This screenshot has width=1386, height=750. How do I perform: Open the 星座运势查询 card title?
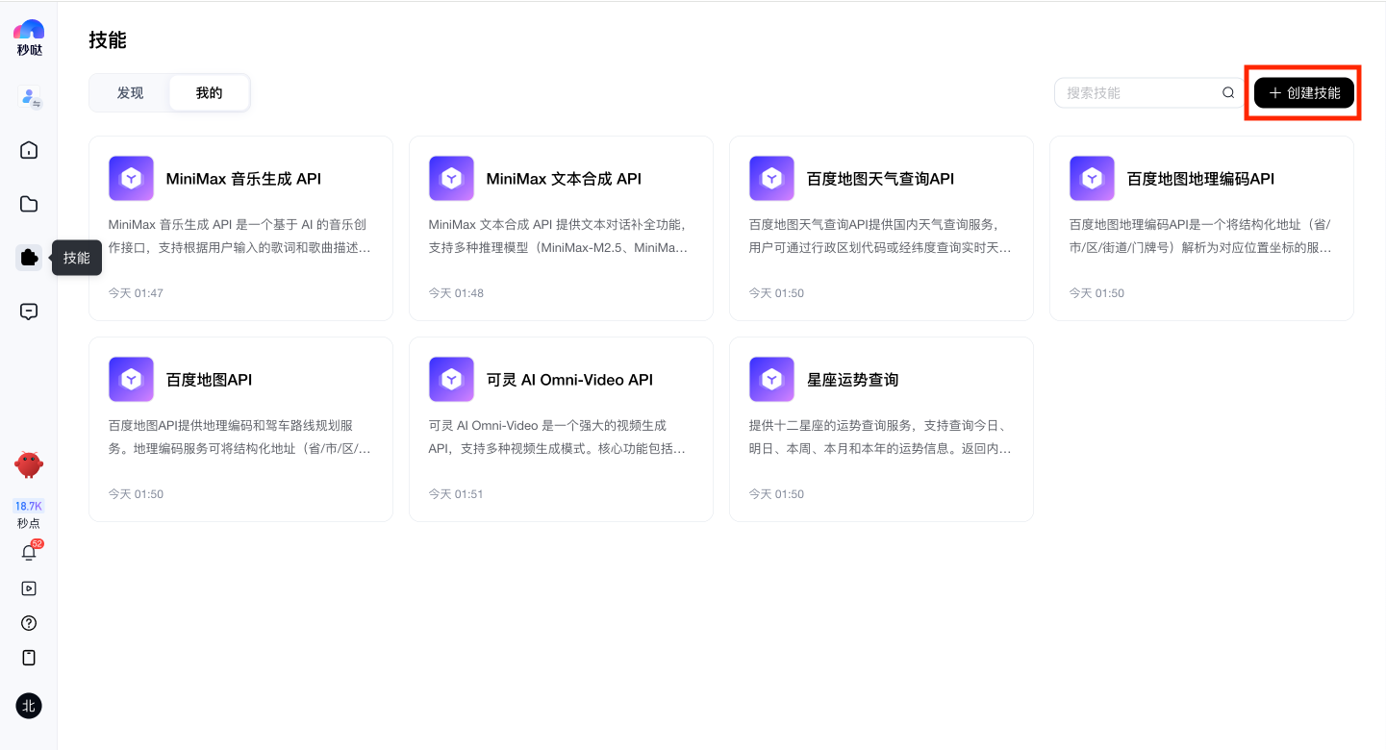click(852, 380)
